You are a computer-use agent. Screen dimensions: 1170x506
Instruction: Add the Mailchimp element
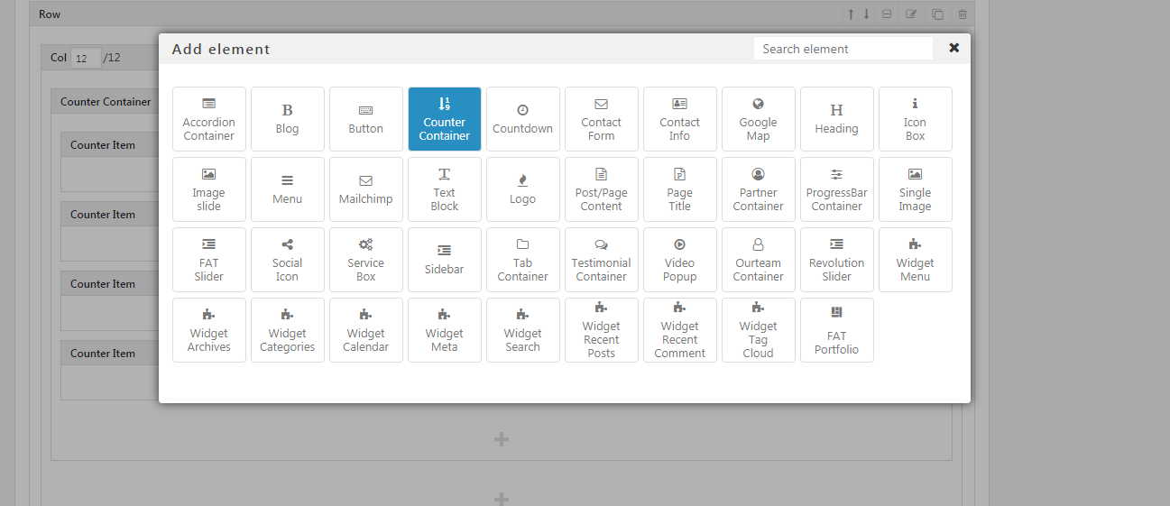365,189
